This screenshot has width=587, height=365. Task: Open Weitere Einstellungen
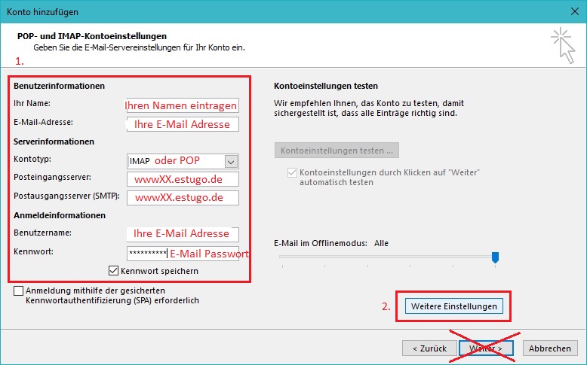click(453, 306)
